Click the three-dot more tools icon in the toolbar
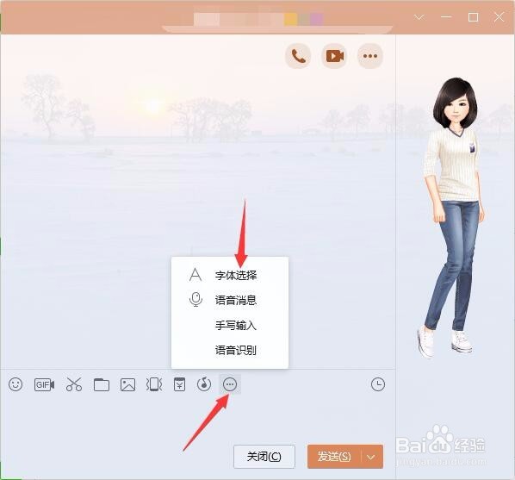 (x=230, y=384)
